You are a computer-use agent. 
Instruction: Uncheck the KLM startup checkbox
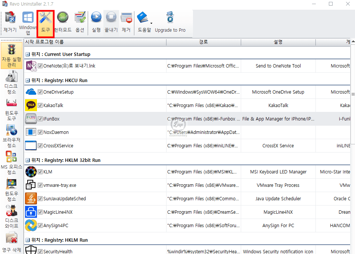point(40,172)
